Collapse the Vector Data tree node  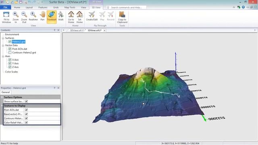point(3,46)
